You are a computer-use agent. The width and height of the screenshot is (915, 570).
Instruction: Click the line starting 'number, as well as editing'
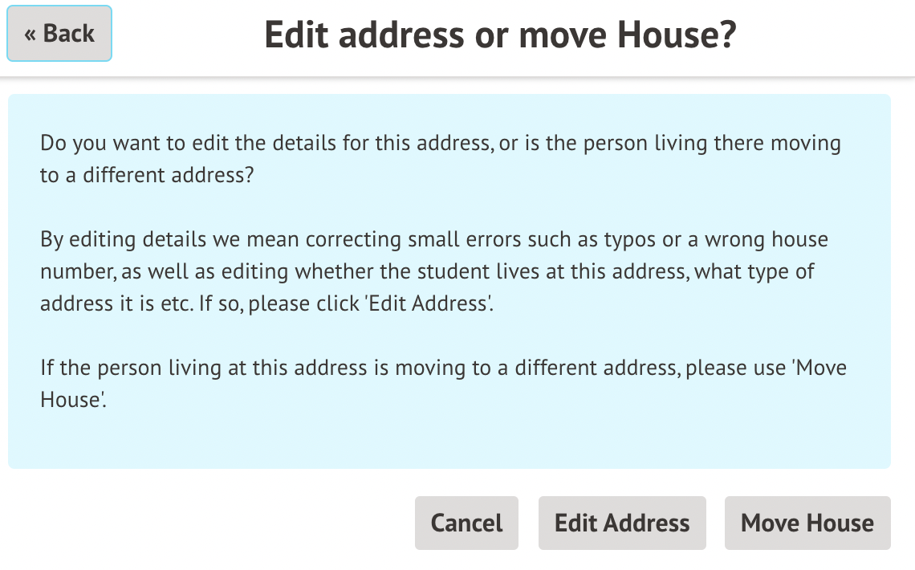[427, 271]
